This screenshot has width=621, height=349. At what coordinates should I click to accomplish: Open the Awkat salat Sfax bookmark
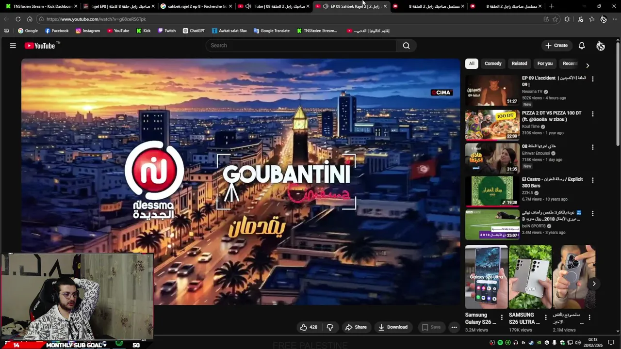tap(229, 31)
